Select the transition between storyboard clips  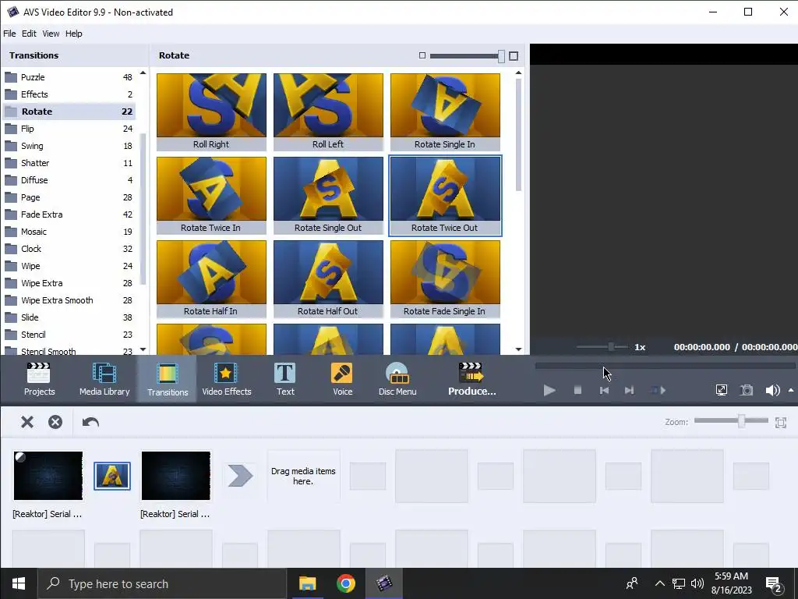pos(112,476)
